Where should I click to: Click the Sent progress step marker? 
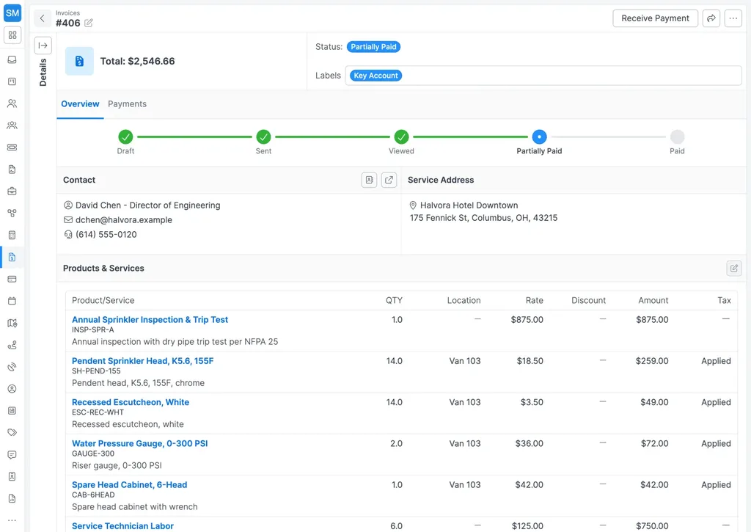coord(263,137)
